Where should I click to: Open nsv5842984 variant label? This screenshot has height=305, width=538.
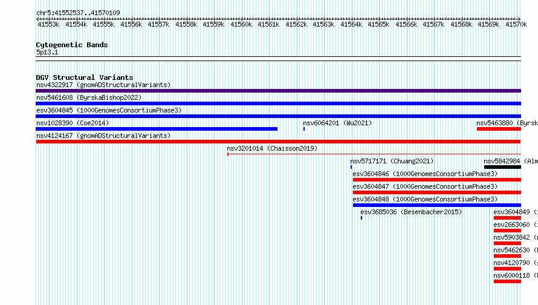[511, 161]
